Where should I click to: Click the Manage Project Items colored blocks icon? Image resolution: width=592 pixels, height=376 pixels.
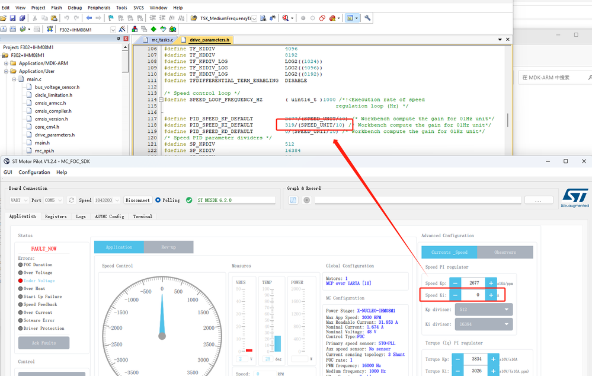click(135, 29)
